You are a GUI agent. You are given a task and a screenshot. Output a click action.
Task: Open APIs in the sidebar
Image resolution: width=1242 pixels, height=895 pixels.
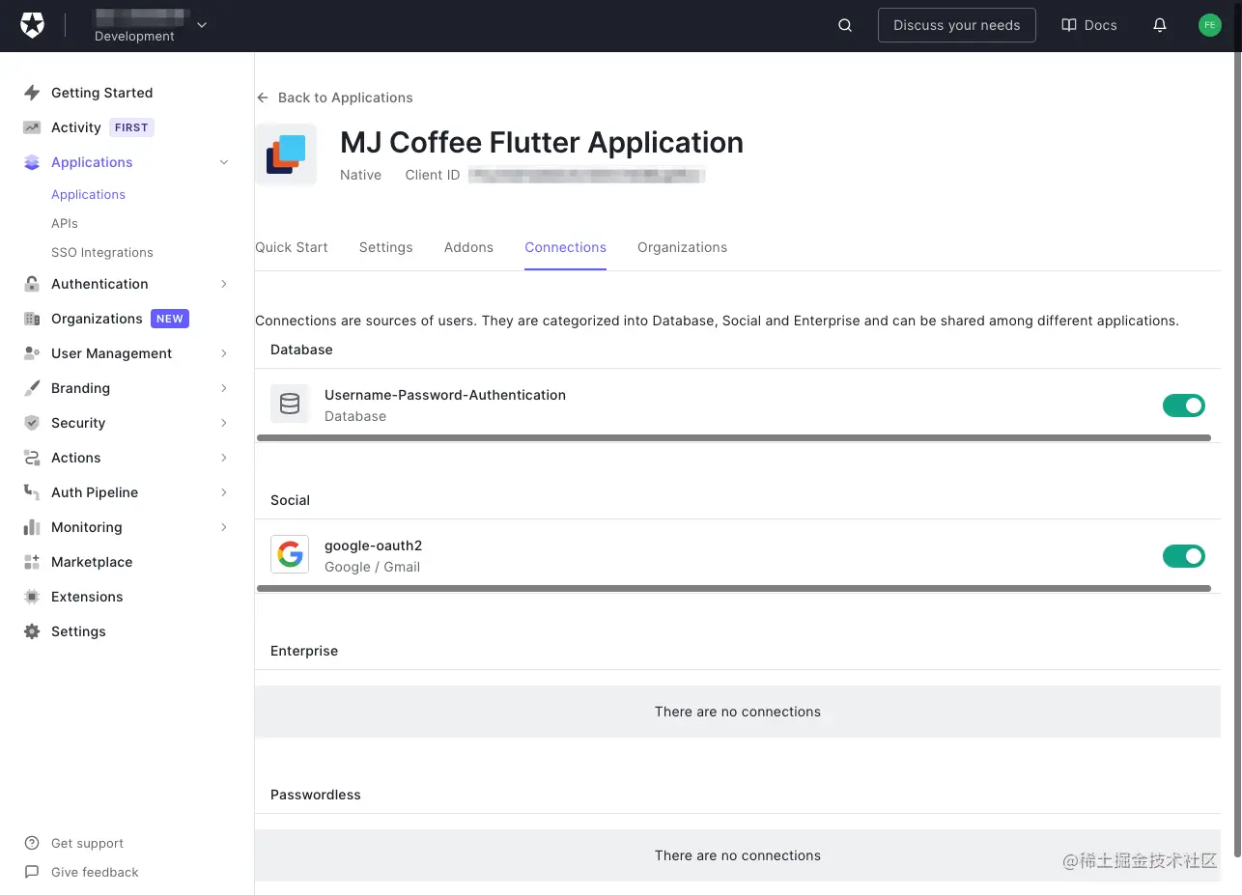65,223
